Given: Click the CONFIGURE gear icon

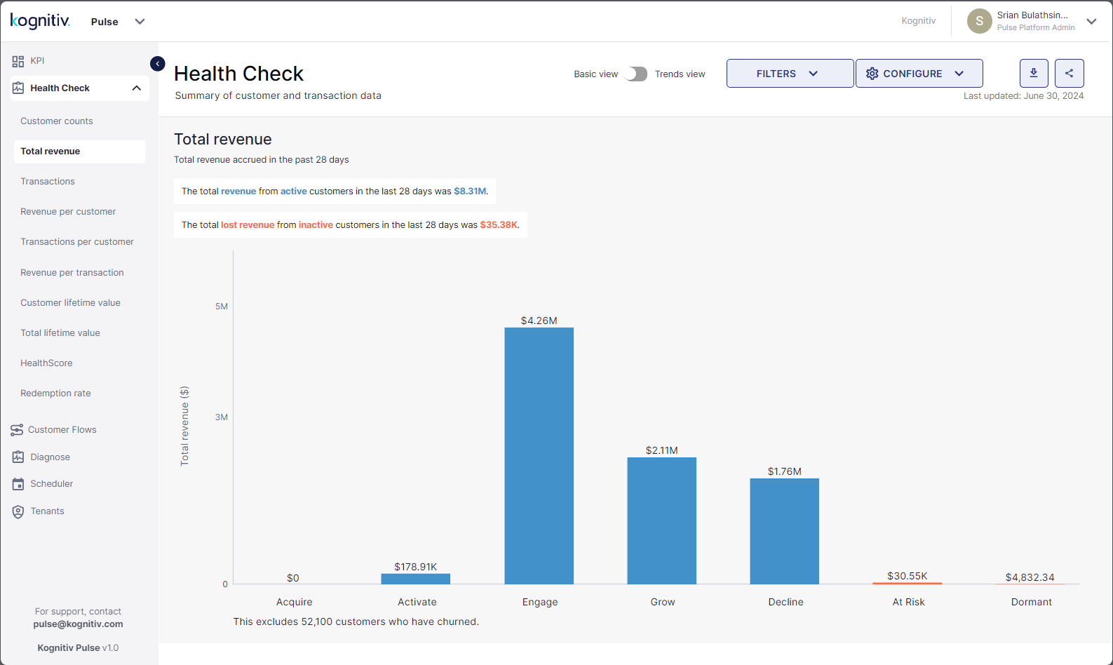Looking at the screenshot, I should (872, 74).
